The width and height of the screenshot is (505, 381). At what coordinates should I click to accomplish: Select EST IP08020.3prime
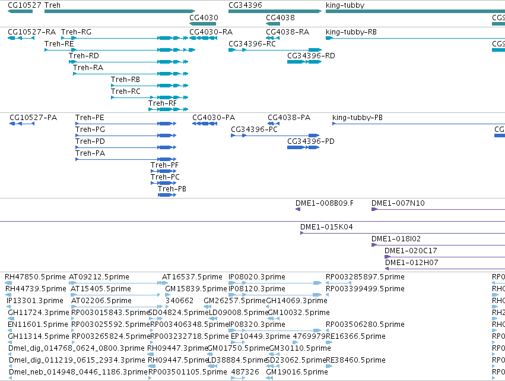coord(275,283)
